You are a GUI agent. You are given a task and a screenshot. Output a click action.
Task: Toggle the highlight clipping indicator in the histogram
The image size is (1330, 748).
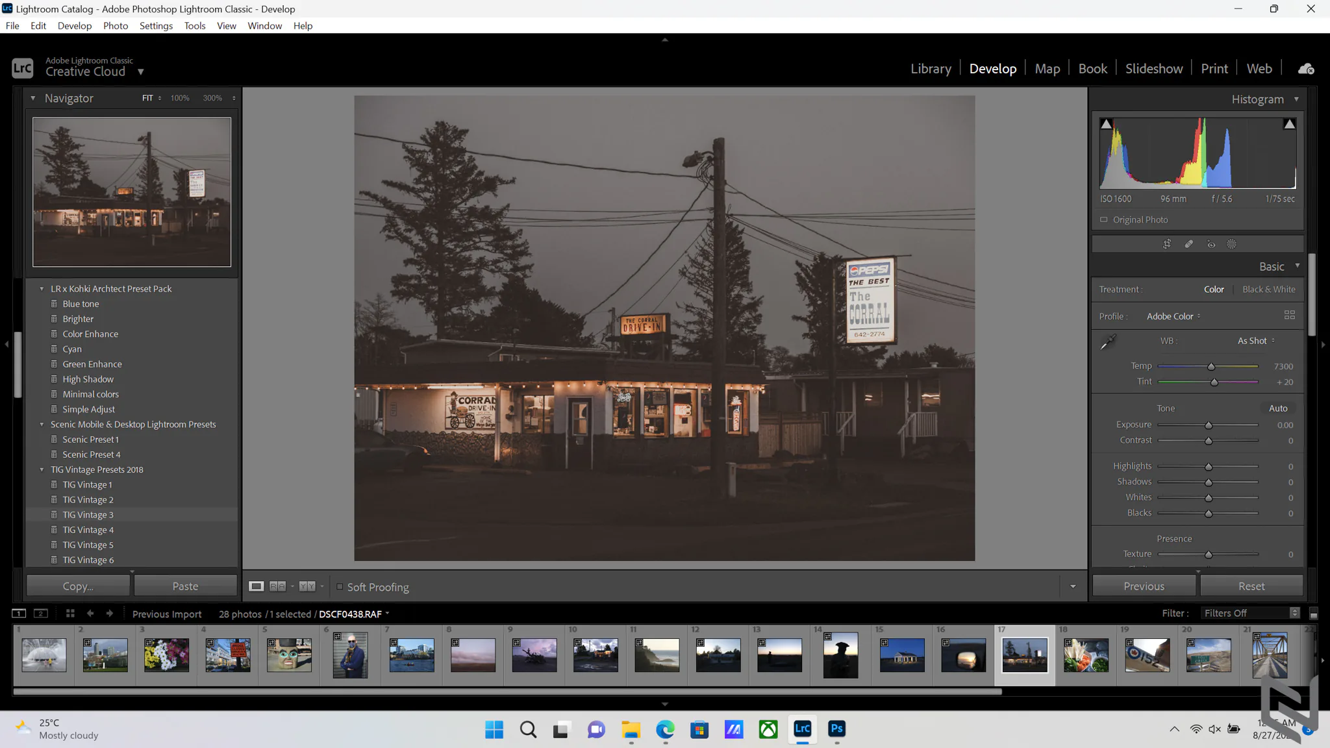1290,124
